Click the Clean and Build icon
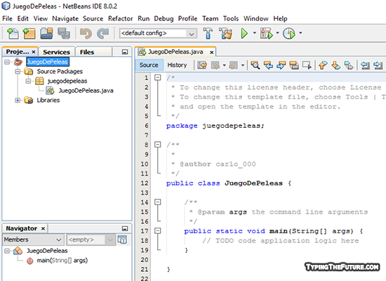This screenshot has height=281, width=386. pos(226,33)
